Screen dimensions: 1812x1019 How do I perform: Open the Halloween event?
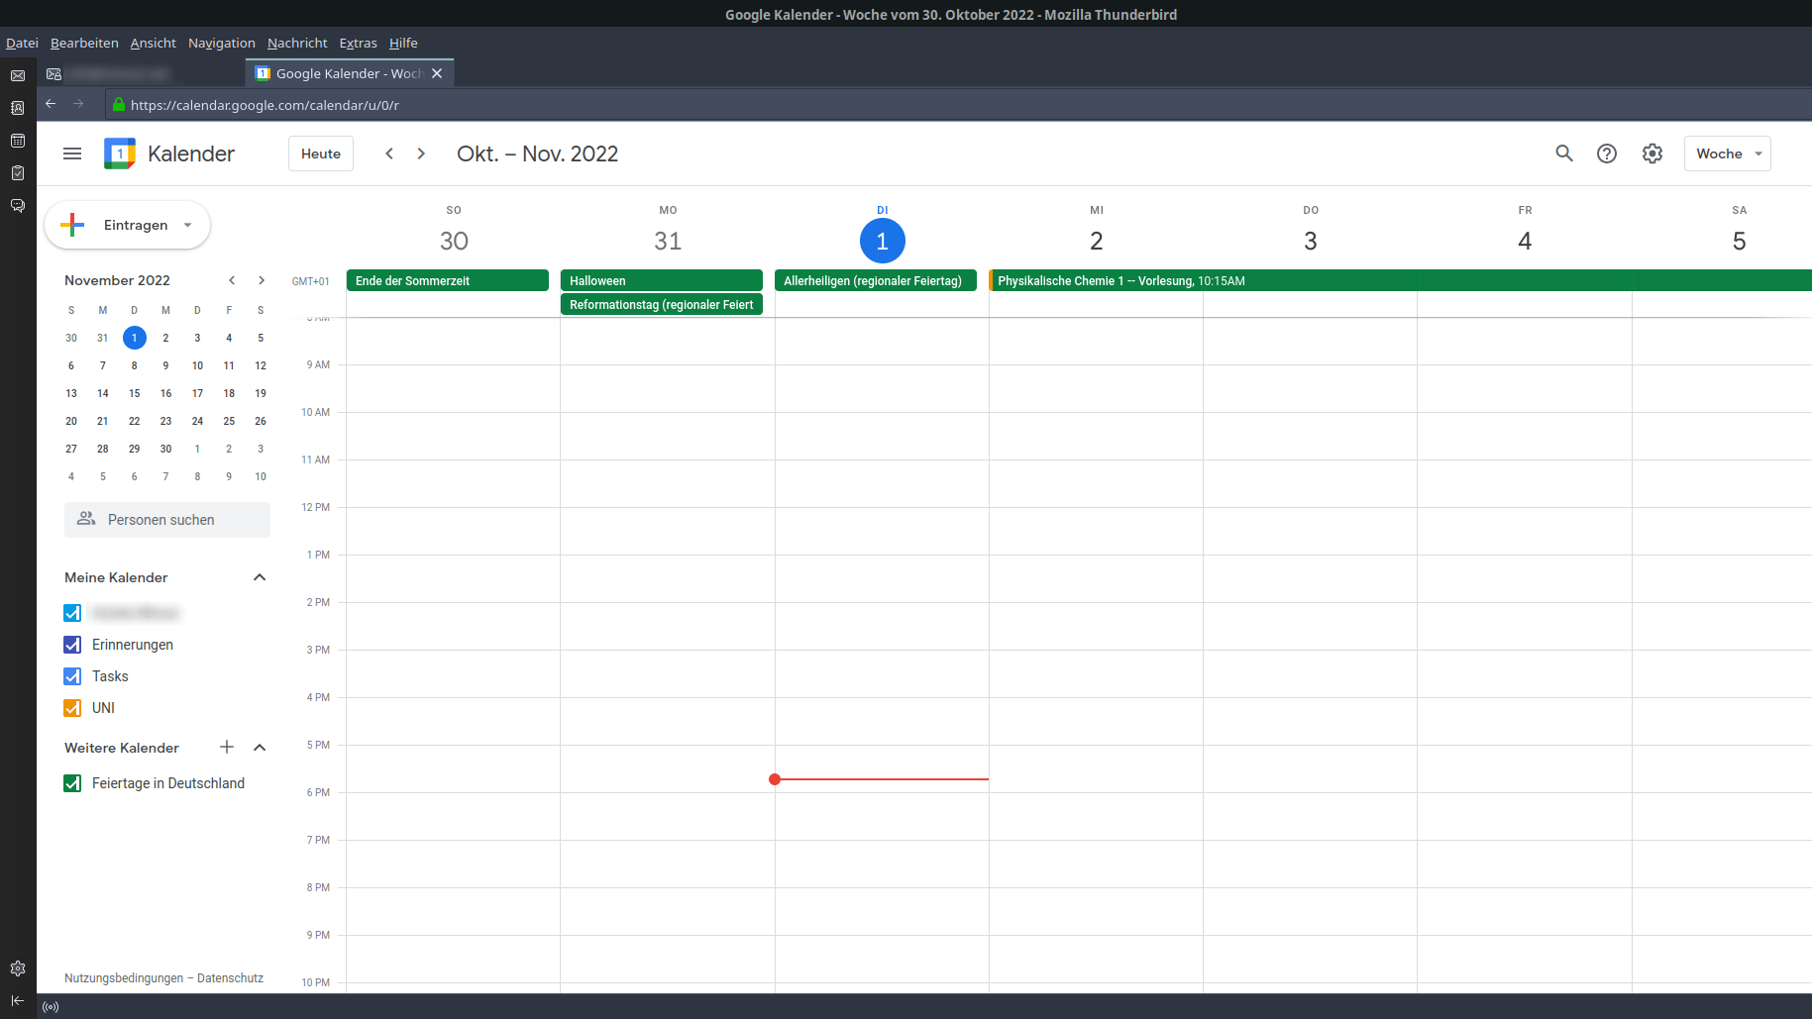click(x=662, y=280)
